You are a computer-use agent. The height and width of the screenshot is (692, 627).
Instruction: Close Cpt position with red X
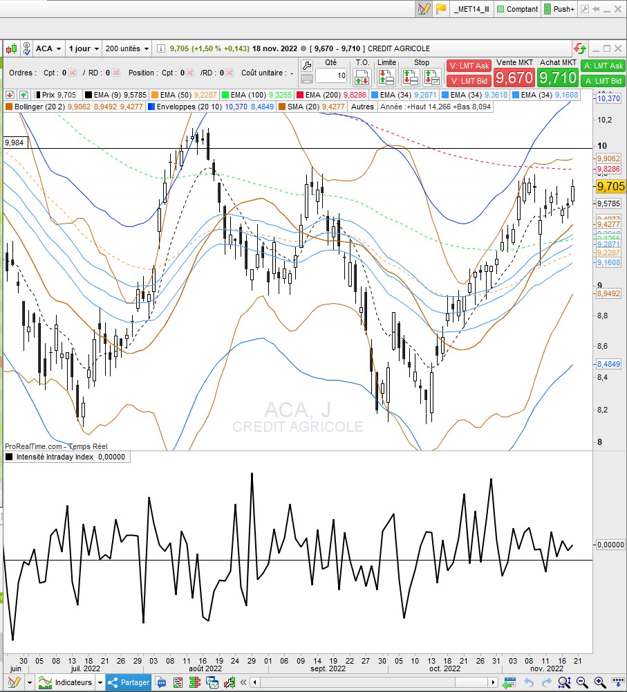(x=189, y=73)
